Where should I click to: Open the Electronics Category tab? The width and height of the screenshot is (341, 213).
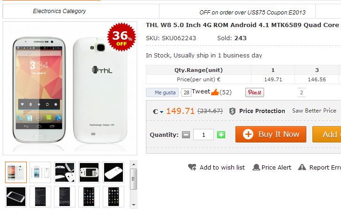(60, 11)
